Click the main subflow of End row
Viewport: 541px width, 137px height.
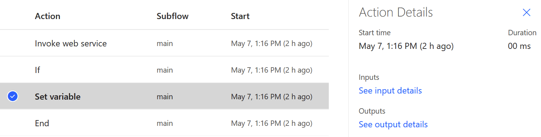click(x=165, y=123)
